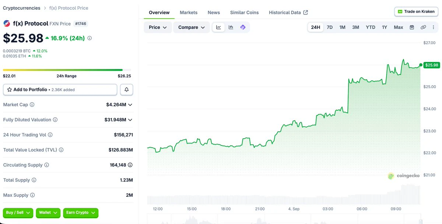442x224 pixels.
Task: Select 24H chart range
Action: click(x=315, y=27)
